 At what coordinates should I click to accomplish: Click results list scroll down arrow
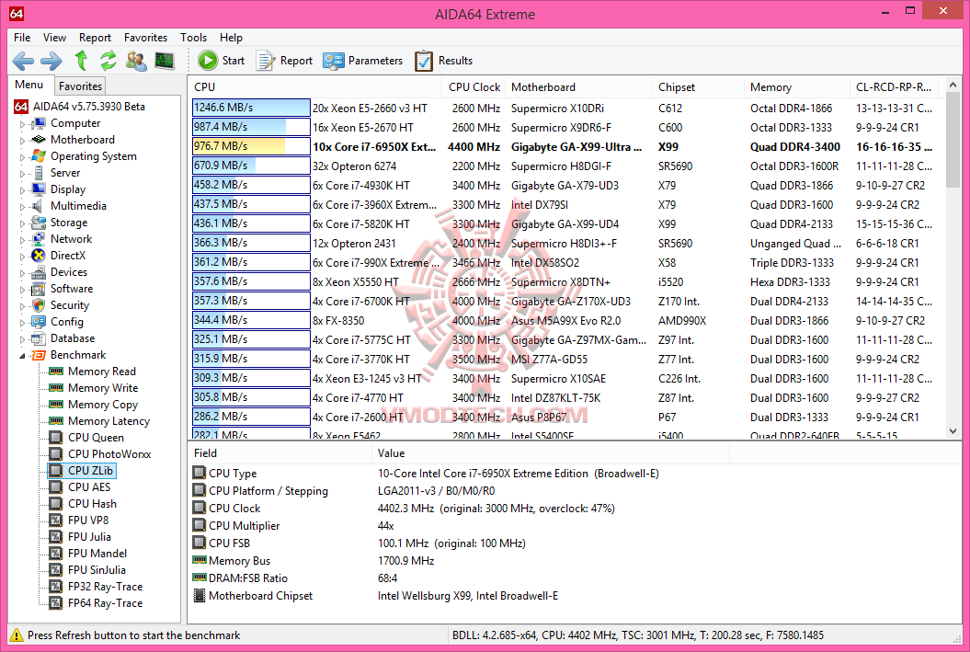click(x=953, y=431)
